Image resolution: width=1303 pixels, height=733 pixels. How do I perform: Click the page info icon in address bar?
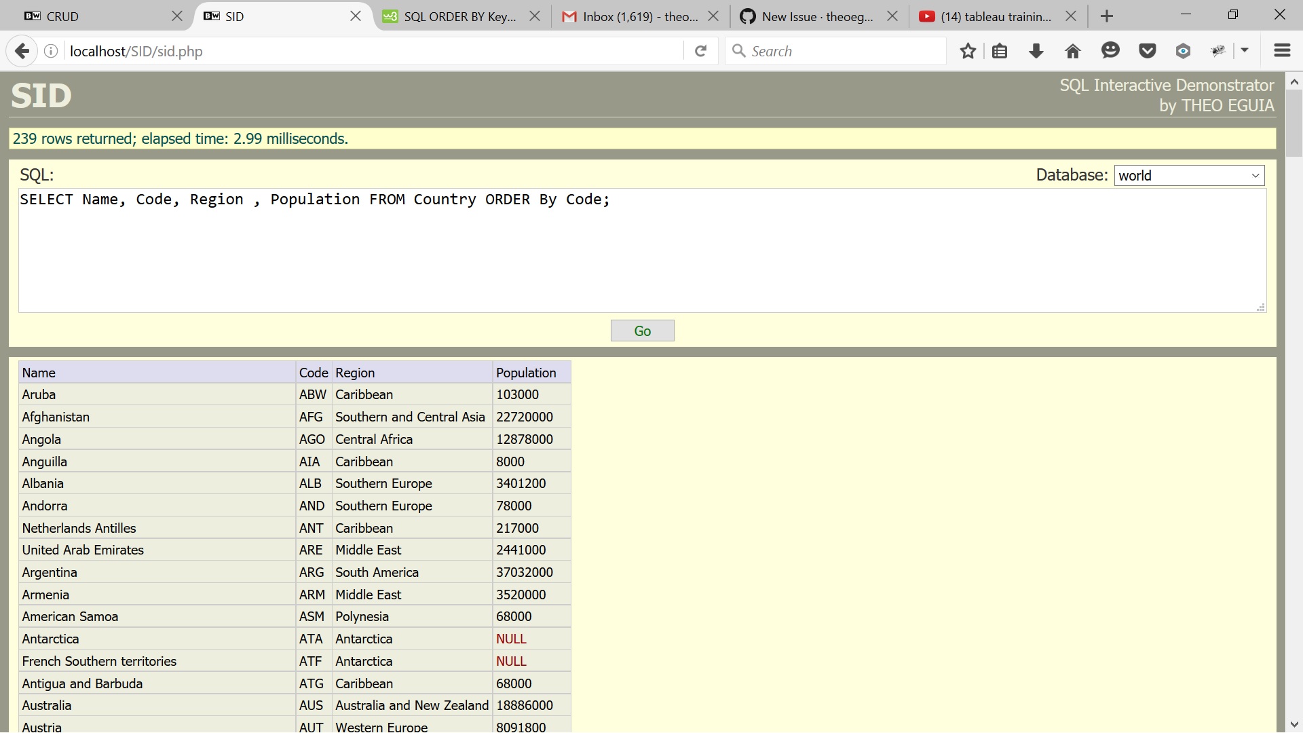50,51
